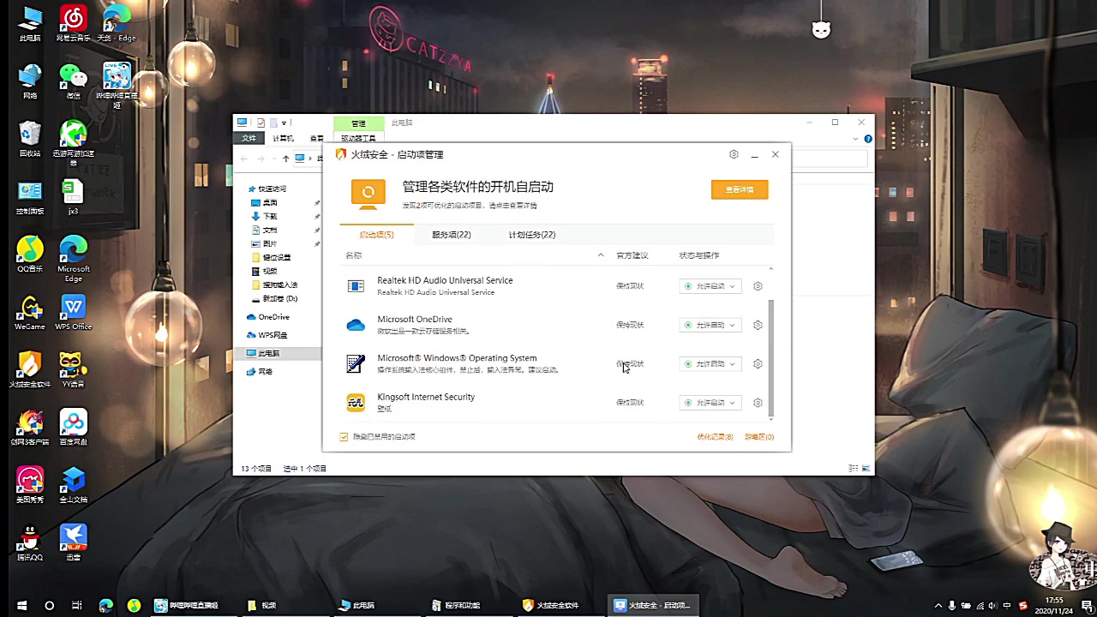Open 百度网盘 desktop shortcut
Viewport: 1097px width, 617px height.
(x=73, y=427)
